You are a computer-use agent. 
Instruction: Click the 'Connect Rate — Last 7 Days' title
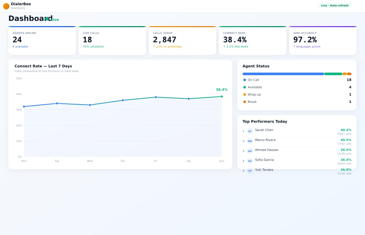click(43, 66)
